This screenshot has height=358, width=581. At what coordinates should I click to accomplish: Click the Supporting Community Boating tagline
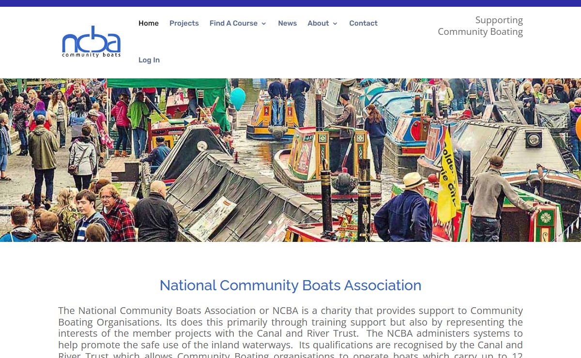click(x=480, y=26)
